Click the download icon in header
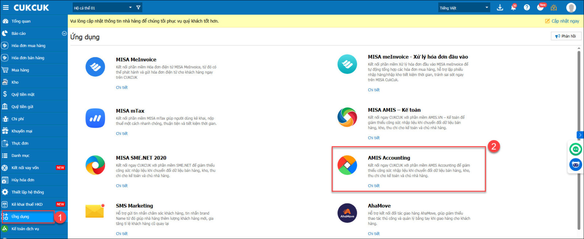The image size is (584, 239). pyautogui.click(x=500, y=8)
